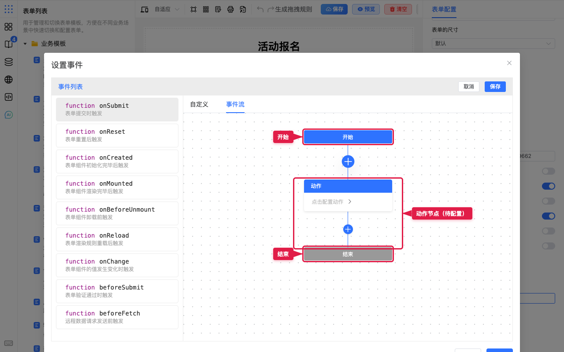
Task: Click the toolbar 保存 button with cloud icon
Action: (x=334, y=9)
